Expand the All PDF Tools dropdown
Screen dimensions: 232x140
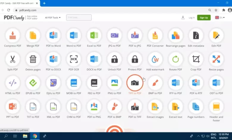(x=53, y=18)
